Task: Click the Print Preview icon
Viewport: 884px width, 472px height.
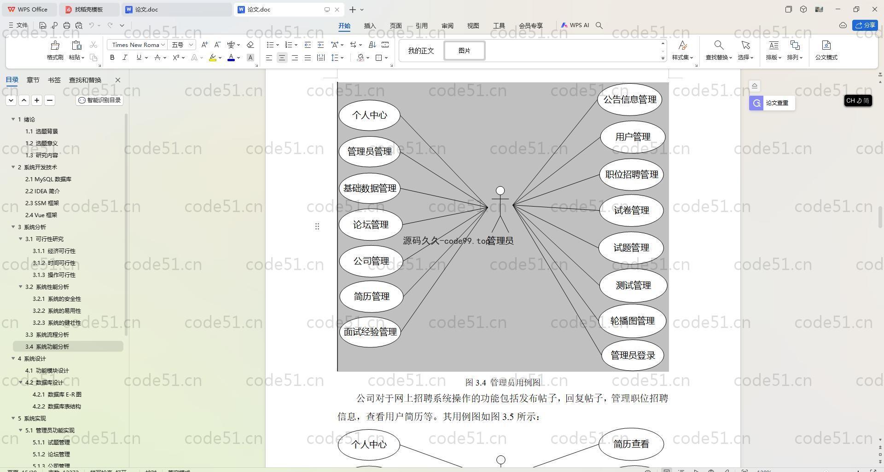Action: [x=79, y=25]
